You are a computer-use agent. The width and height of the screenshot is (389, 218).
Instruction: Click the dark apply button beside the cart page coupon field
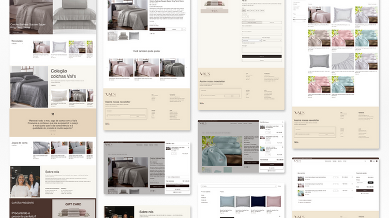click(371, 182)
